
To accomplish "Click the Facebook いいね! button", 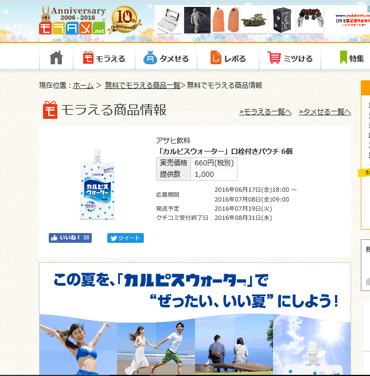I will tap(70, 238).
